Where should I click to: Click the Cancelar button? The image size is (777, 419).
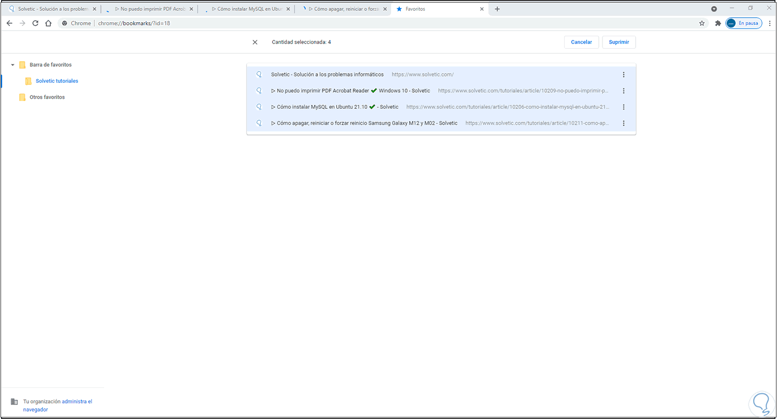tap(581, 42)
